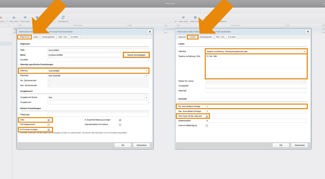Open the Klasse für Lookup dropdown
Viewport: 325px width, 179px height.
coord(305,81)
